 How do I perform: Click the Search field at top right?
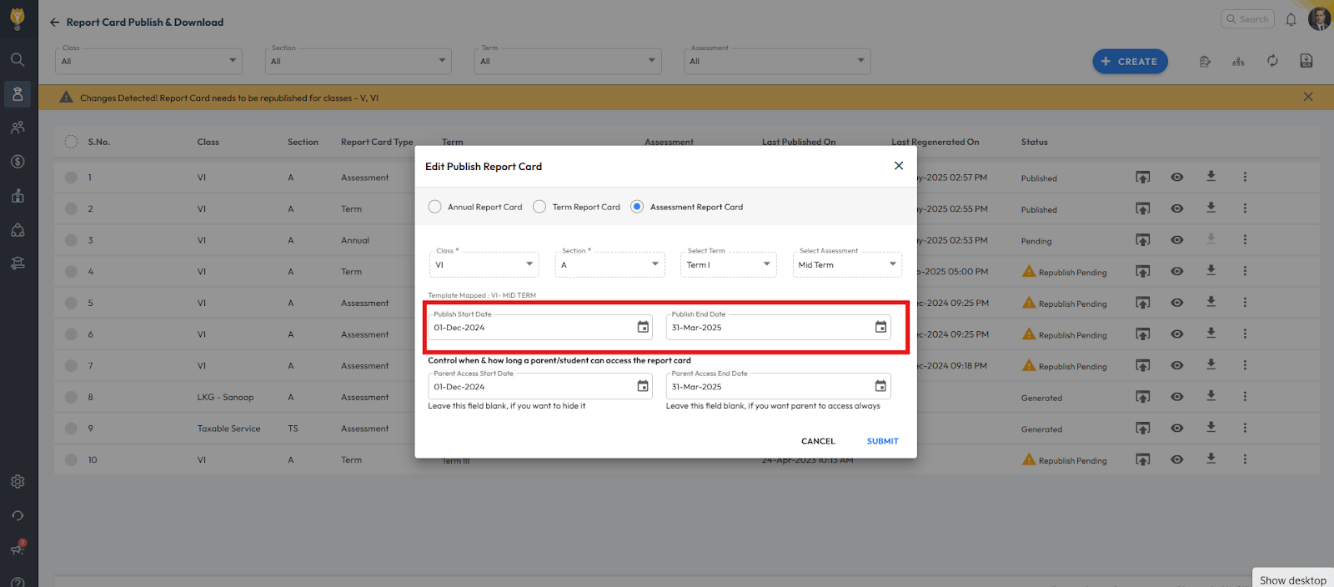click(1248, 19)
